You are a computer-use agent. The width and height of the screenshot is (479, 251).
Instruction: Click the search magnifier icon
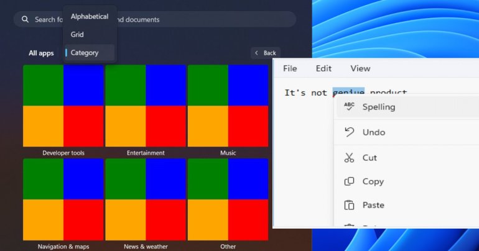[25, 19]
